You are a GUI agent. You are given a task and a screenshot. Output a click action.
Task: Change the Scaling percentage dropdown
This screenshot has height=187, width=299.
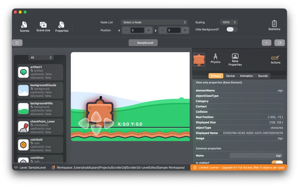point(229,22)
